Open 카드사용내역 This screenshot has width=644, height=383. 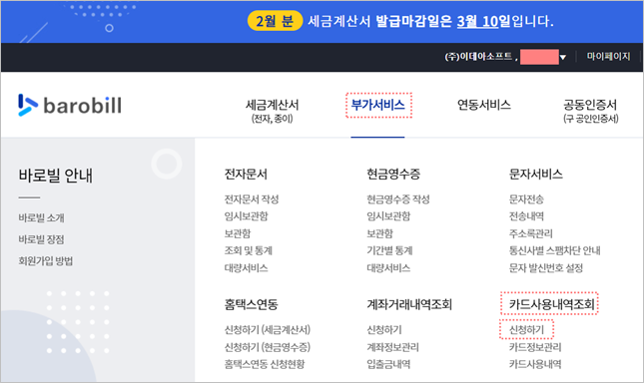click(535, 364)
